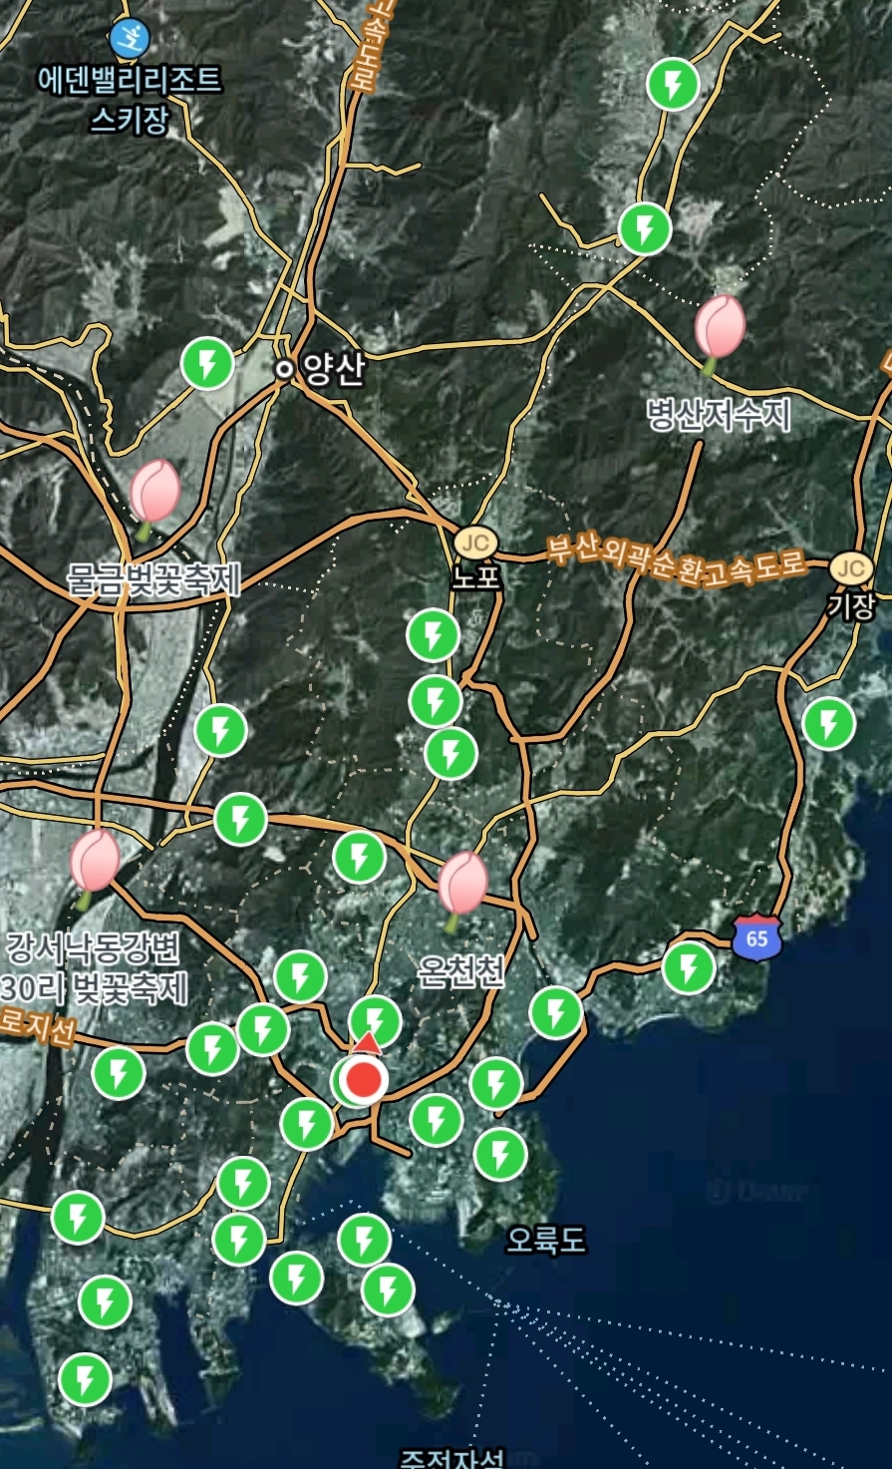The height and width of the screenshot is (1469, 892).
Task: Select the cherry blossom marker at 병산저수지
Action: (719, 329)
